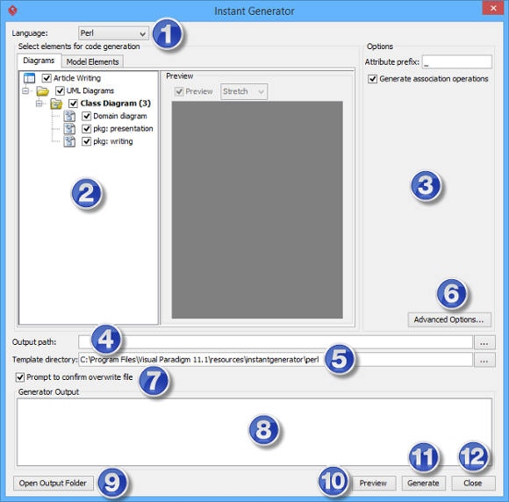Click the Generate button
The height and width of the screenshot is (502, 509).
[x=423, y=484]
